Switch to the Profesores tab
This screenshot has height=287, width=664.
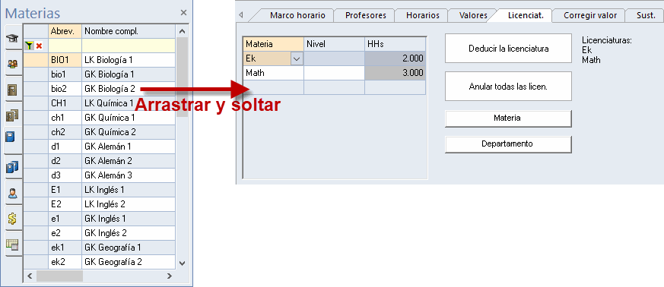pos(365,15)
